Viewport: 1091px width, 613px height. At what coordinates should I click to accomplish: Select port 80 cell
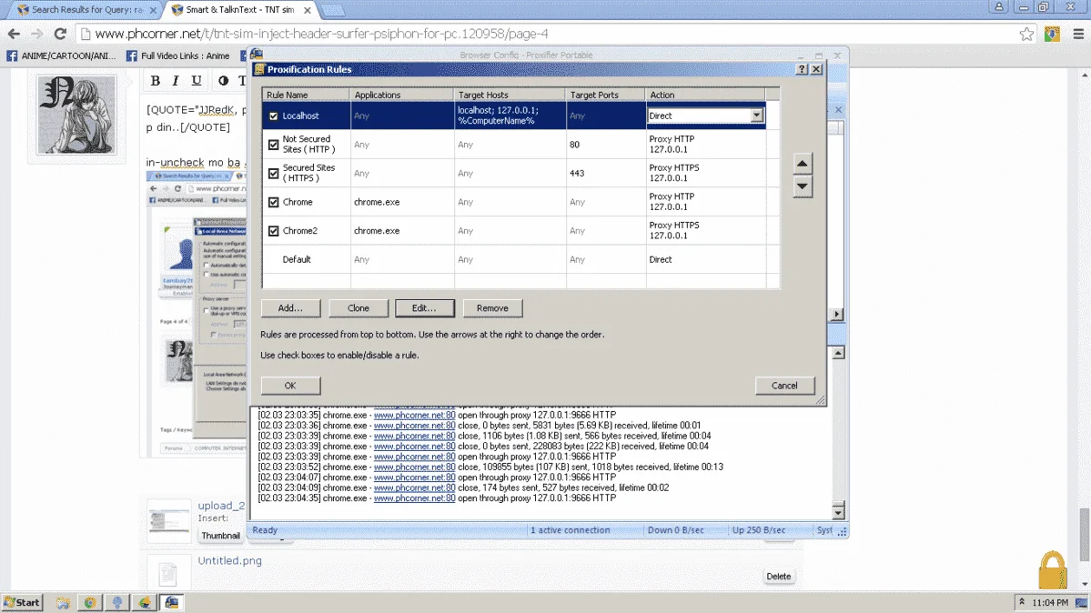[x=605, y=145]
